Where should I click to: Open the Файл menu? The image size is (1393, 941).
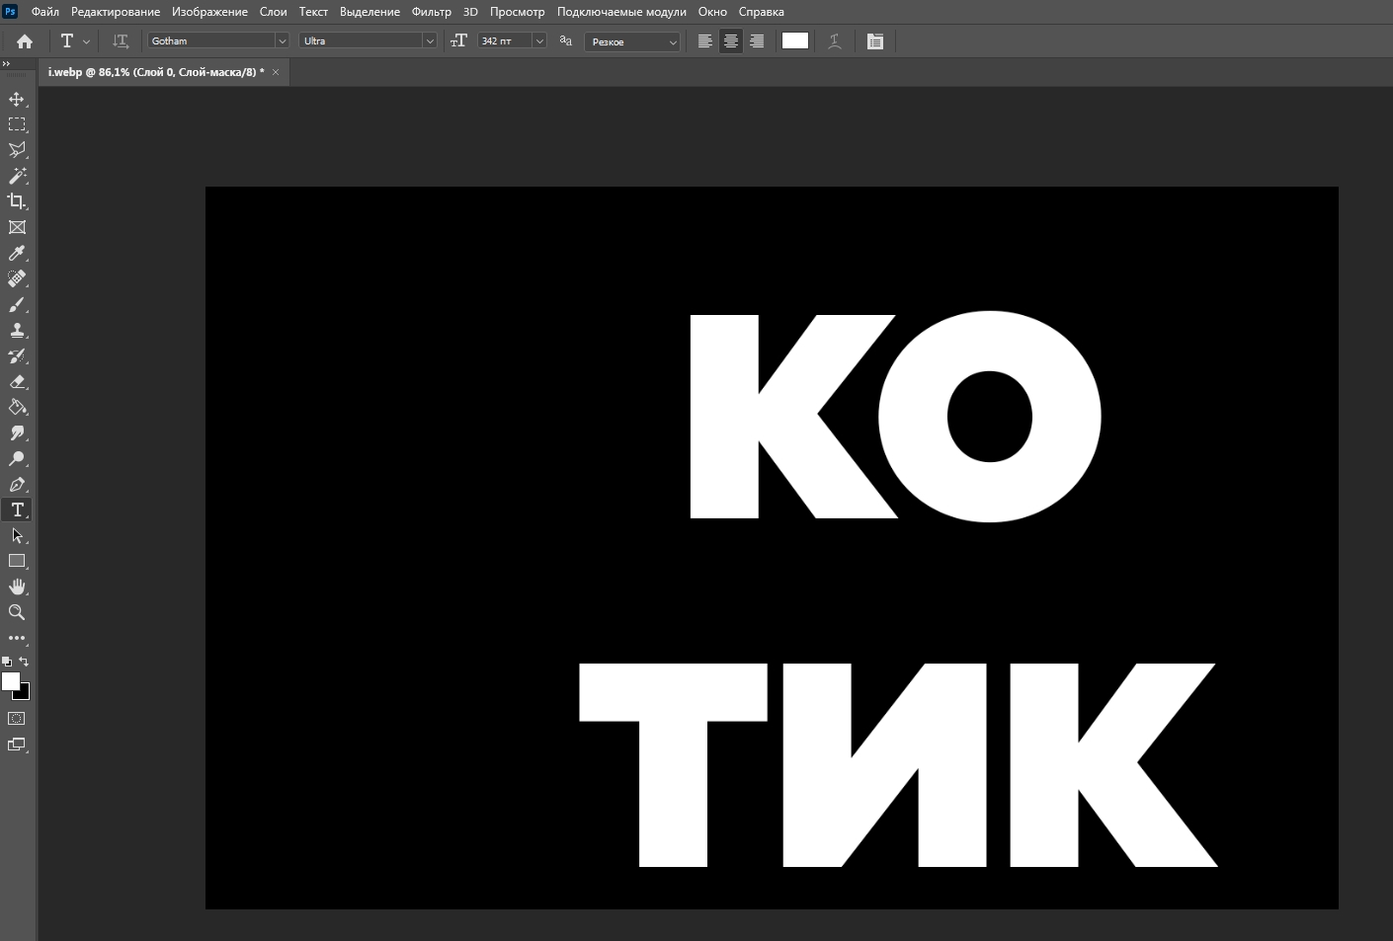pos(45,12)
